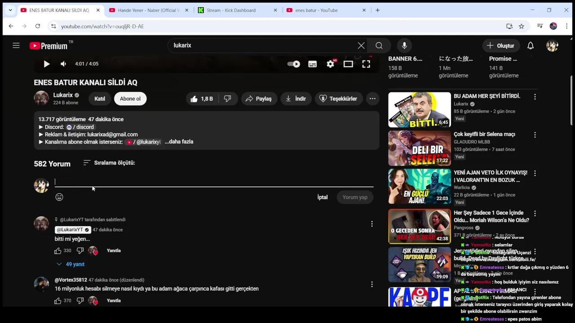
Task: Enter full screen mode
Action: [x=366, y=64]
